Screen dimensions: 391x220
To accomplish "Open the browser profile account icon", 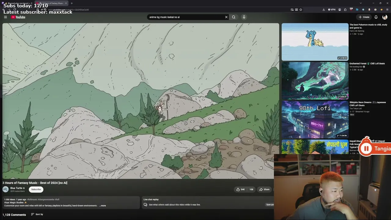I will point(340,9).
